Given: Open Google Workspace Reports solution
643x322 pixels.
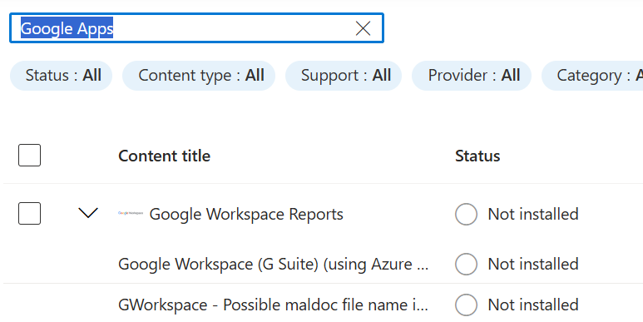Looking at the screenshot, I should [x=246, y=214].
